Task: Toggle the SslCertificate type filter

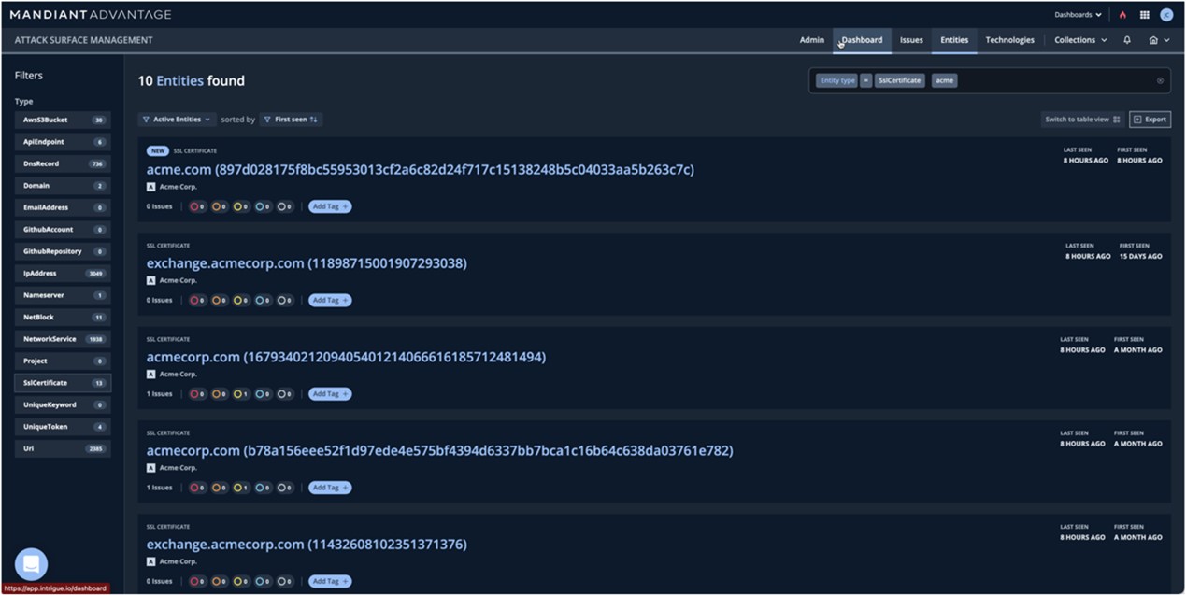Action: pyautogui.click(x=63, y=383)
